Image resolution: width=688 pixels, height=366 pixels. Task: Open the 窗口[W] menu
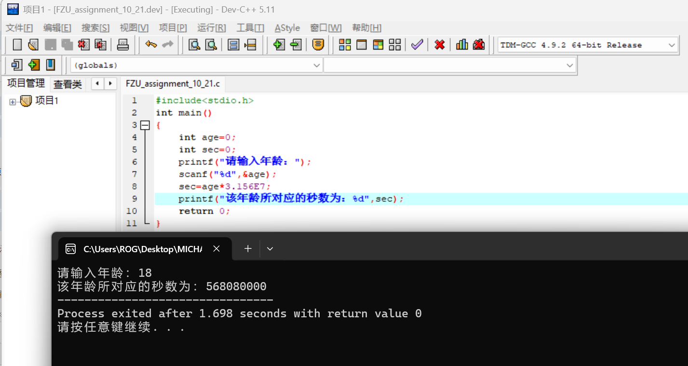pyautogui.click(x=326, y=28)
